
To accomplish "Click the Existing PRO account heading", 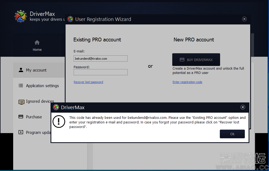I will pos(97,40).
